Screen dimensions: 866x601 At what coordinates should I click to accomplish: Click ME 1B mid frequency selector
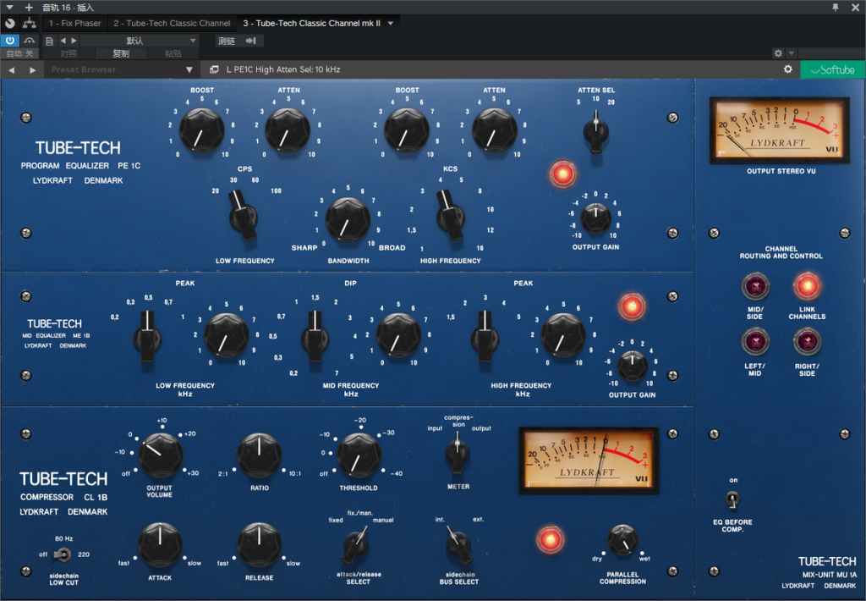pyautogui.click(x=315, y=335)
